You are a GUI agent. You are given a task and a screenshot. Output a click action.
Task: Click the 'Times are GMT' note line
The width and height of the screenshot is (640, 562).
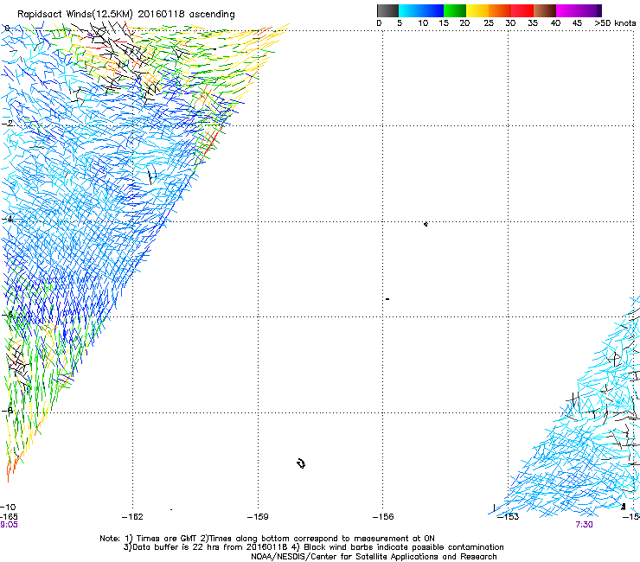267,539
